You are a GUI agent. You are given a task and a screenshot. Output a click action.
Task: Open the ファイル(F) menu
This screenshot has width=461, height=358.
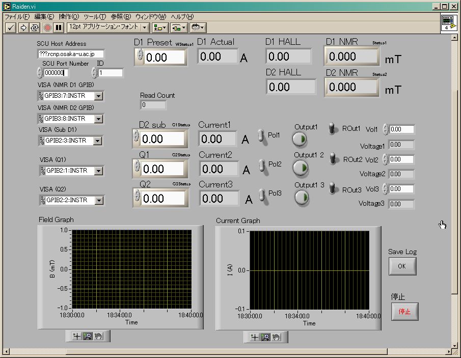coord(17,17)
